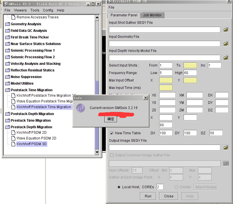Click the Prestack Time Migration folder icon
The width and height of the screenshot is (233, 204).
(x=7, y=121)
